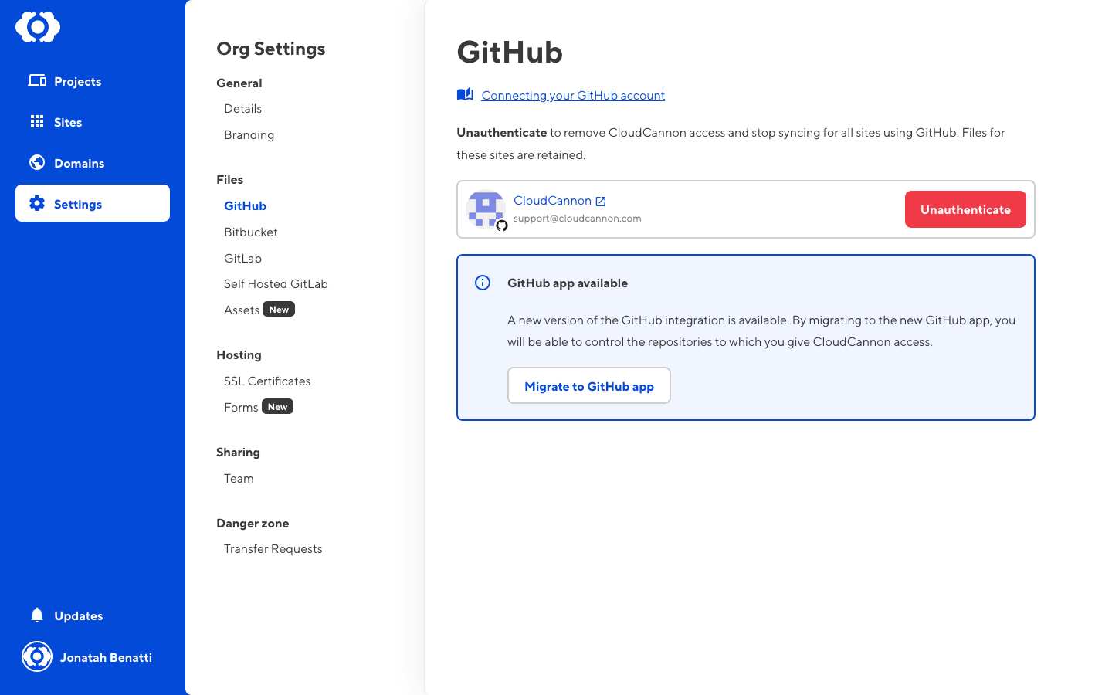The image size is (1112, 695).
Task: Open Details under General
Action: 242,109
